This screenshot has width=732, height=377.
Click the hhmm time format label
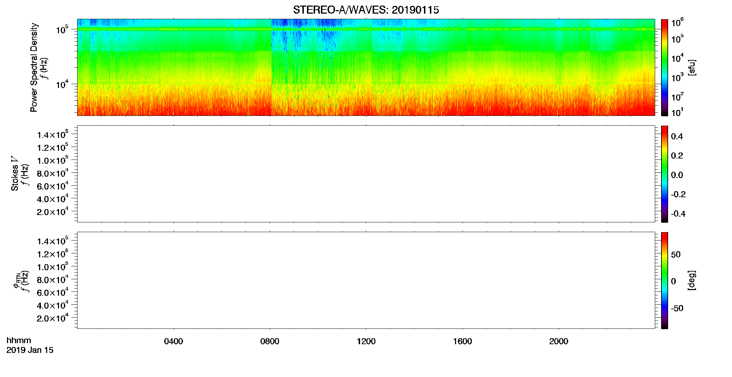19,340
